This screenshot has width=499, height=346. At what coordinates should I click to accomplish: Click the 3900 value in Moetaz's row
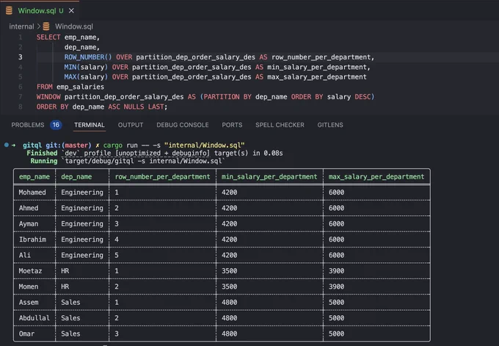336,271
